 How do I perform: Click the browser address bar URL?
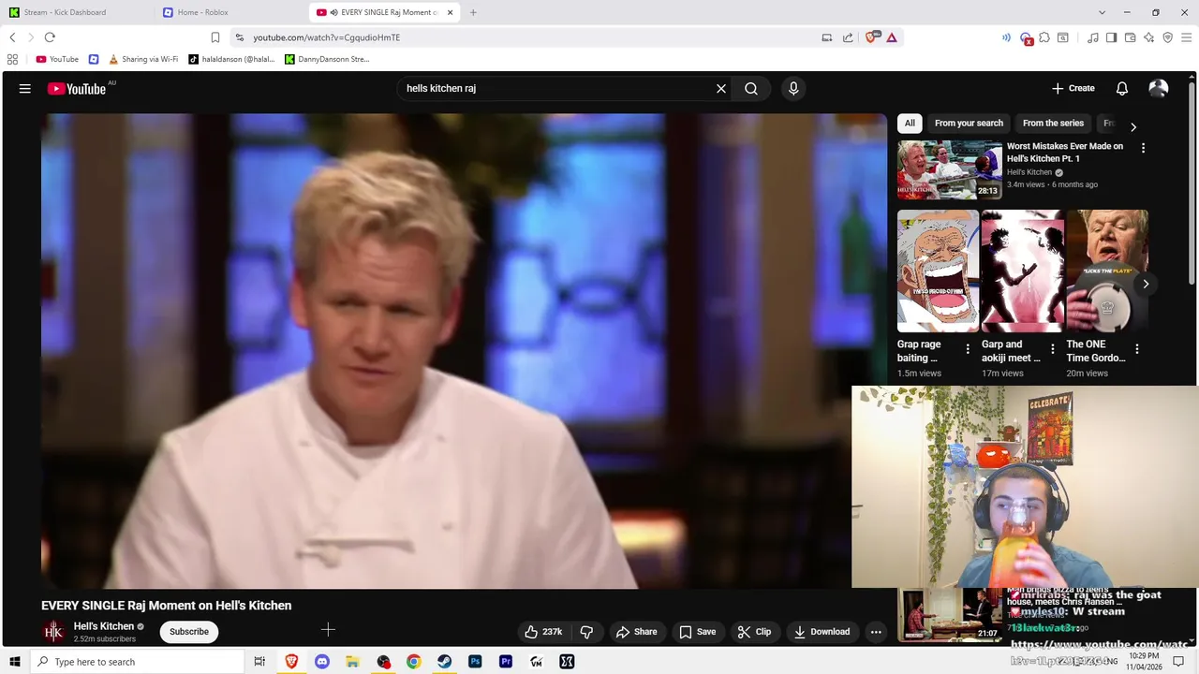pyautogui.click(x=326, y=37)
